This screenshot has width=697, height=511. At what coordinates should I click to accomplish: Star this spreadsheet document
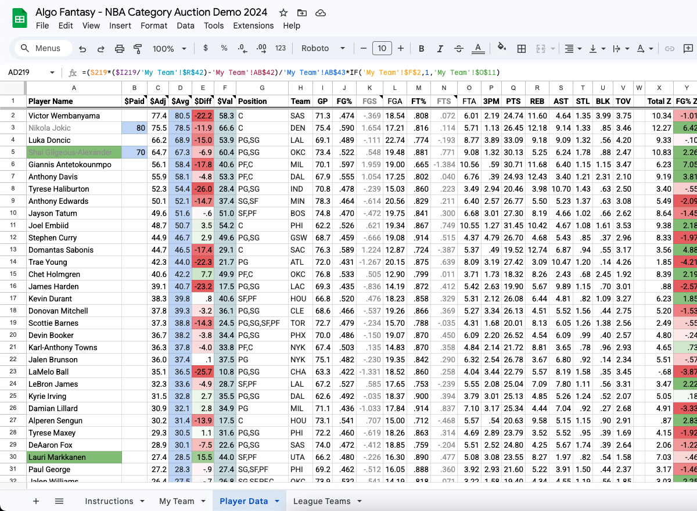(x=283, y=12)
